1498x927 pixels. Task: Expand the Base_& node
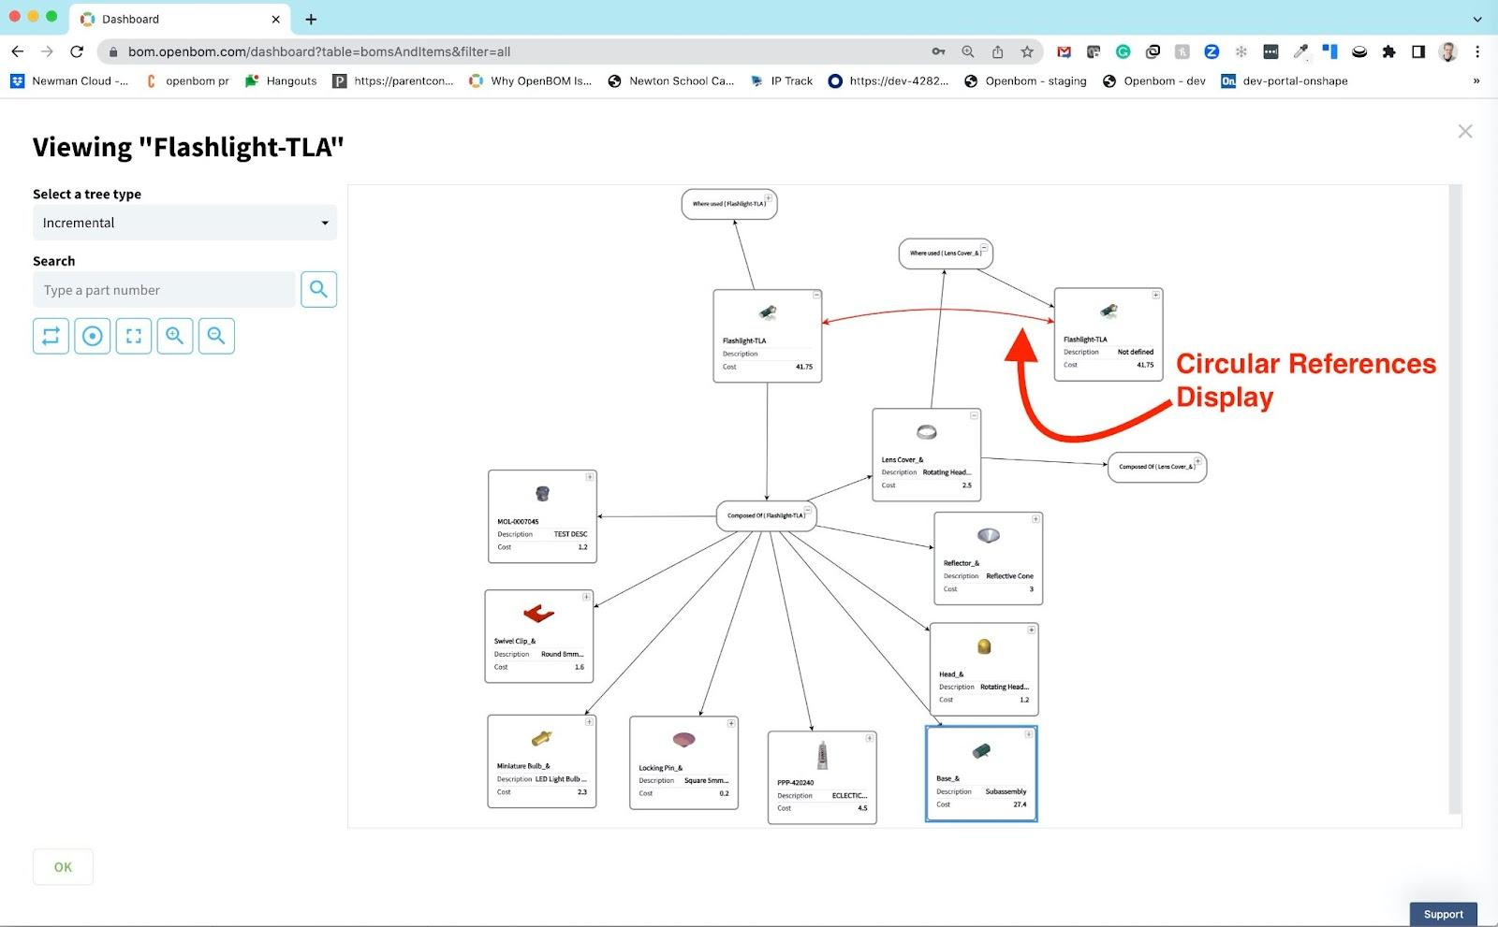1029,734
